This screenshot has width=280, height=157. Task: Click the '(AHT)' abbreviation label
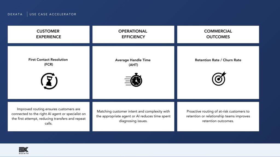tap(133, 65)
